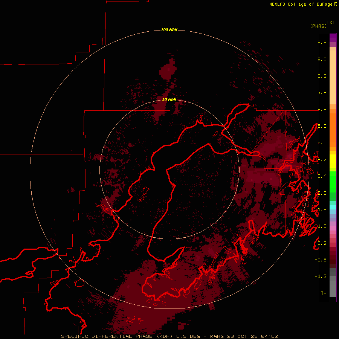339x339 pixels.
Task: Click the 9.0 value on the color scale
Action: [322, 59]
